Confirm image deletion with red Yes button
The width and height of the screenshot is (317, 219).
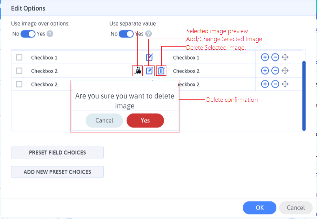145,120
